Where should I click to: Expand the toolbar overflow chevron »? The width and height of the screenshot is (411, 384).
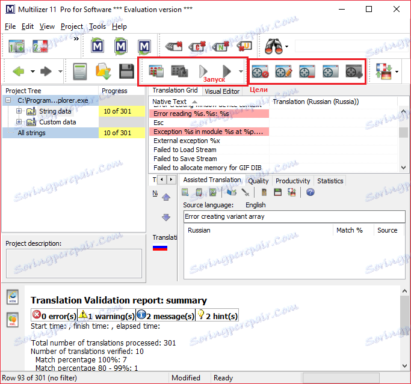click(76, 39)
